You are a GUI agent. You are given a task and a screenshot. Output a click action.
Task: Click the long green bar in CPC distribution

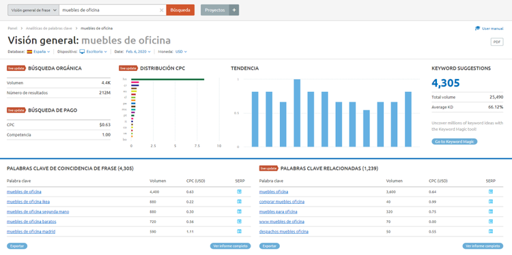(x=167, y=79)
